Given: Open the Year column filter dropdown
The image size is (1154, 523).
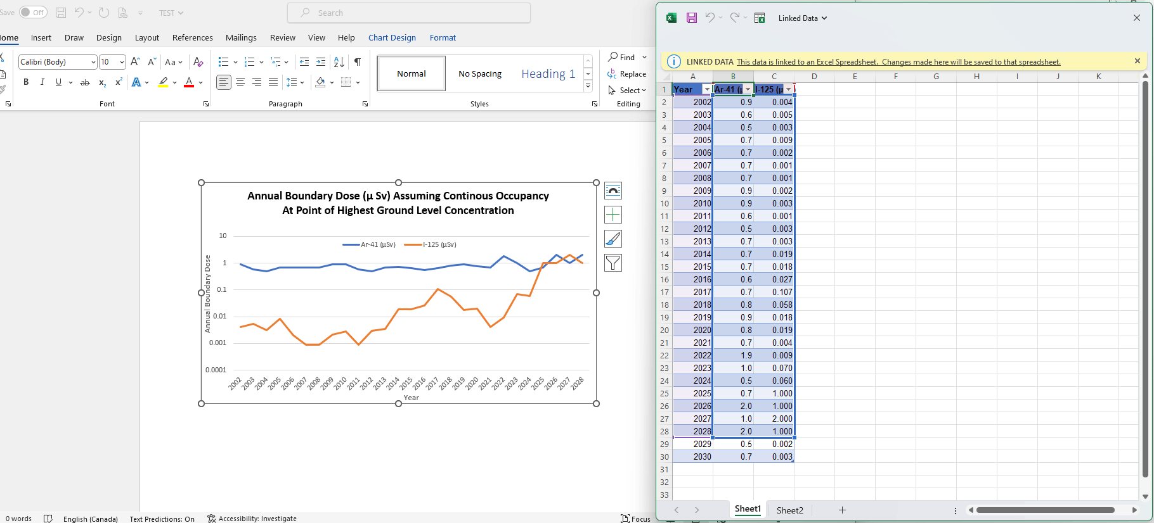Looking at the screenshot, I should click(x=706, y=90).
